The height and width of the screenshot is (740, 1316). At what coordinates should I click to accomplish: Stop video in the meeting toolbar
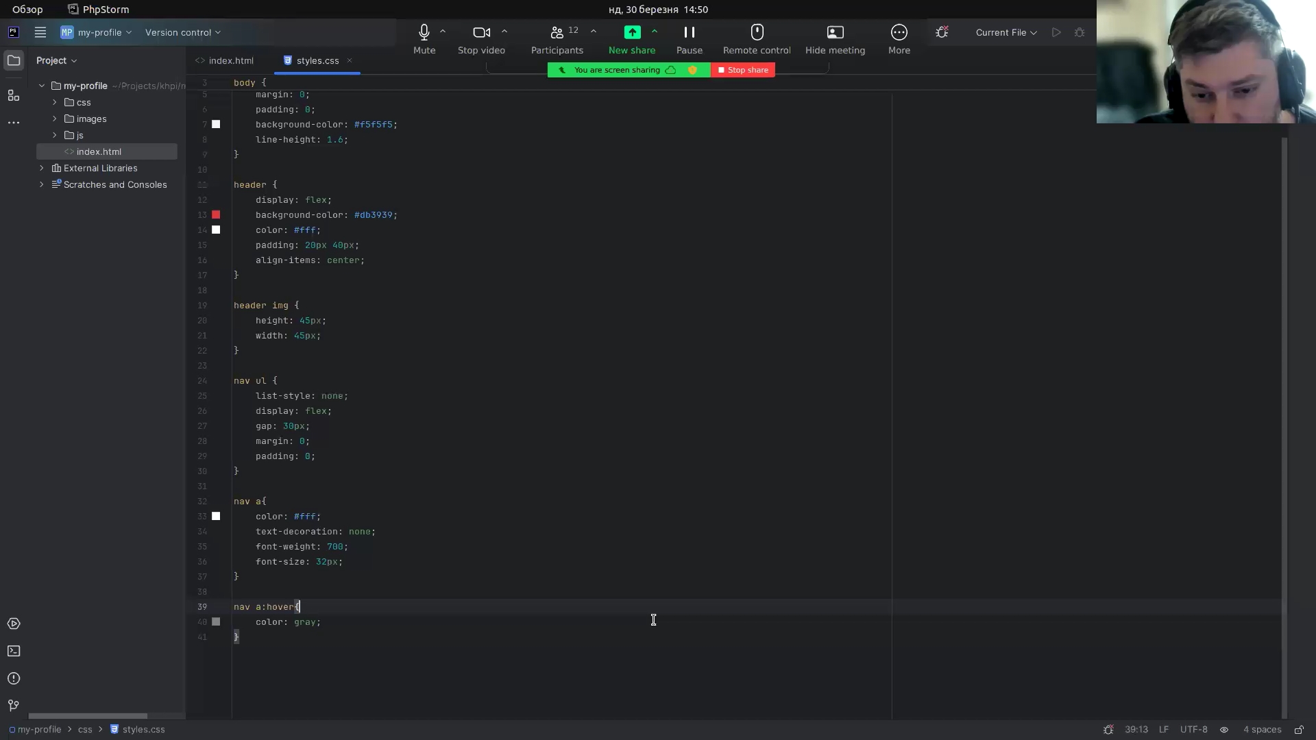[x=481, y=40]
